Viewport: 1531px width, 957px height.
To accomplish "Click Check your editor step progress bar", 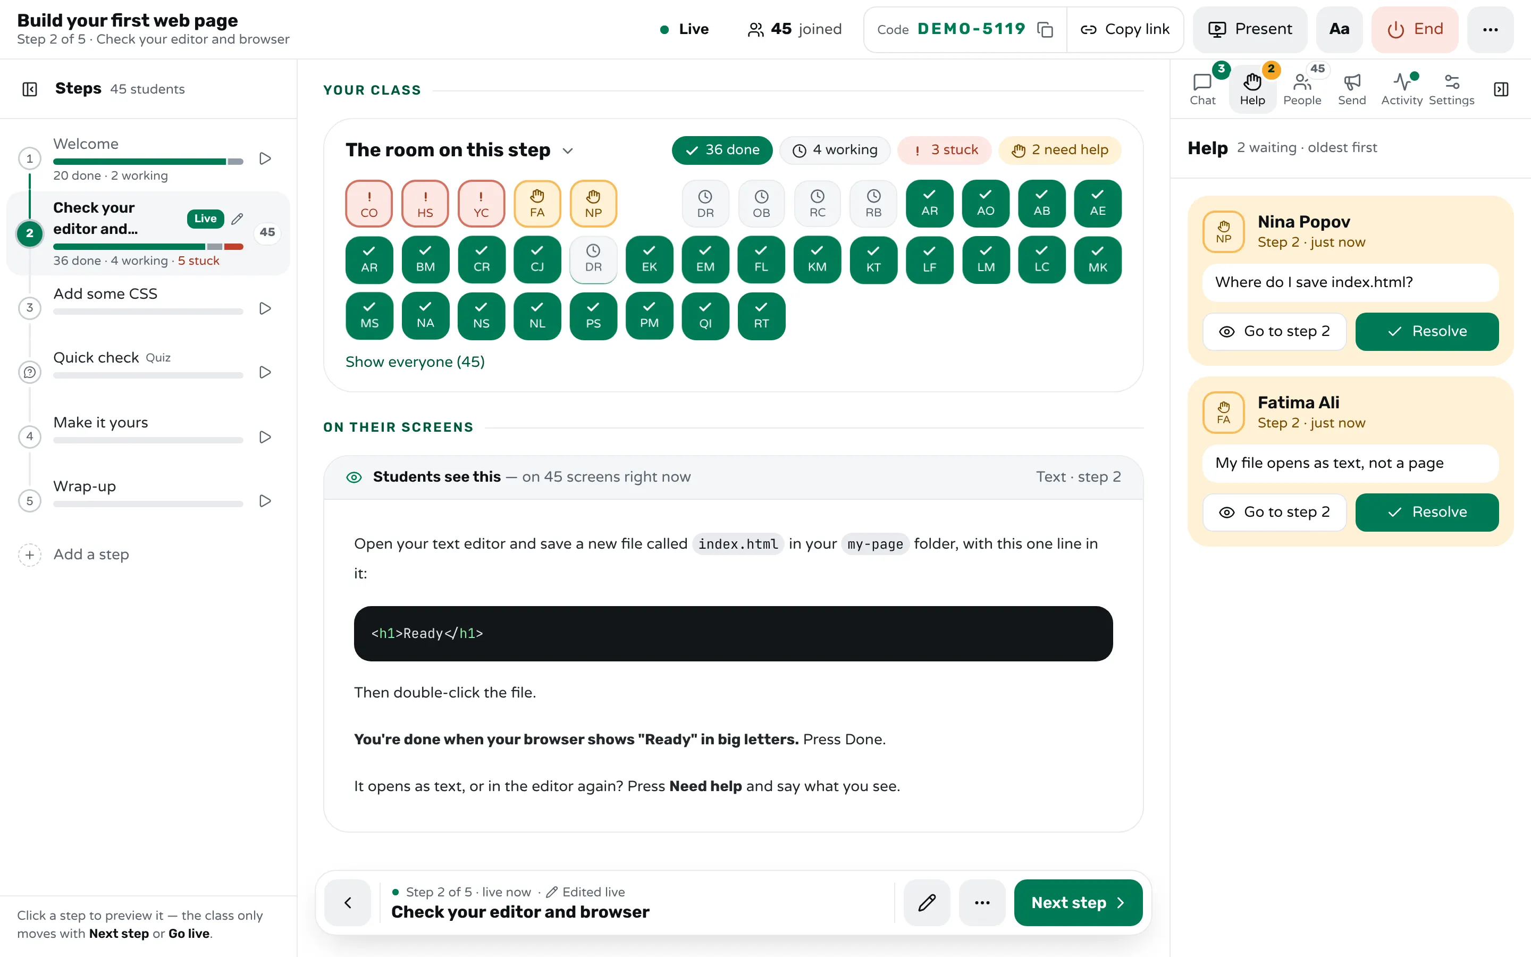I will [x=148, y=246].
